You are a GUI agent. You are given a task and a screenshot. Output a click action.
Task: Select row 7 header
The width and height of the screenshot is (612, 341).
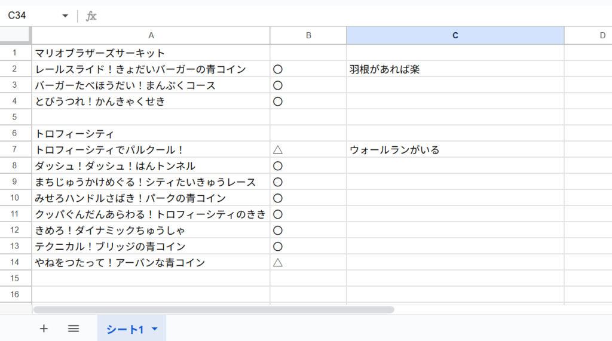tap(15, 149)
